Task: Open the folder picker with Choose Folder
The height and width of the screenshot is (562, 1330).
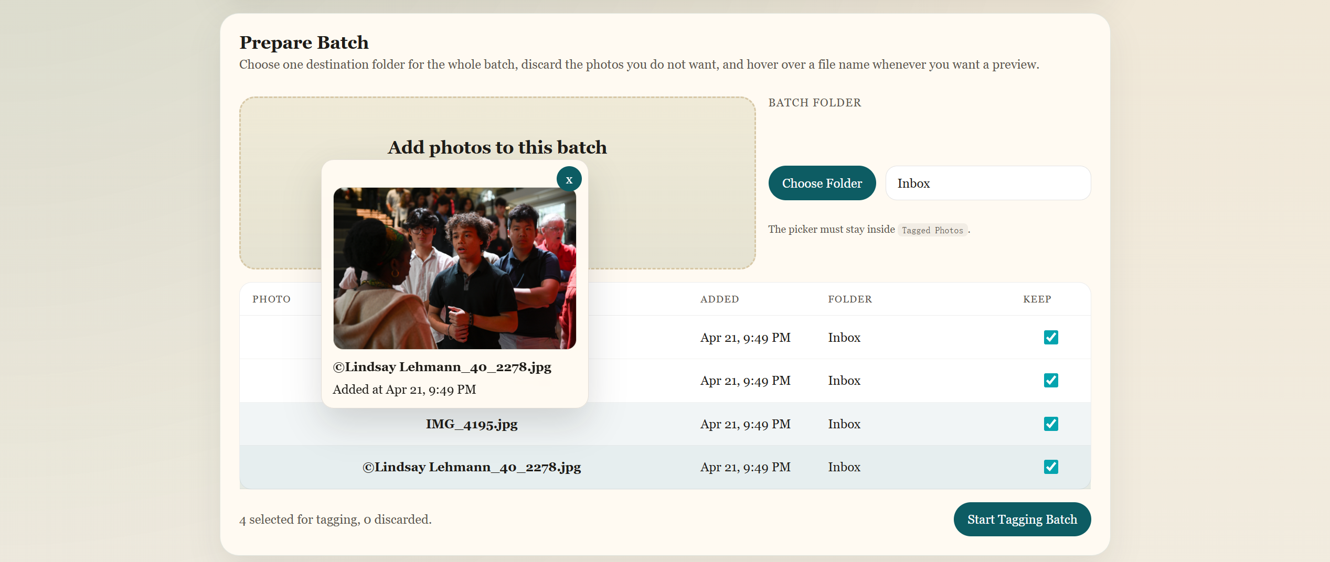Action: [x=822, y=183]
